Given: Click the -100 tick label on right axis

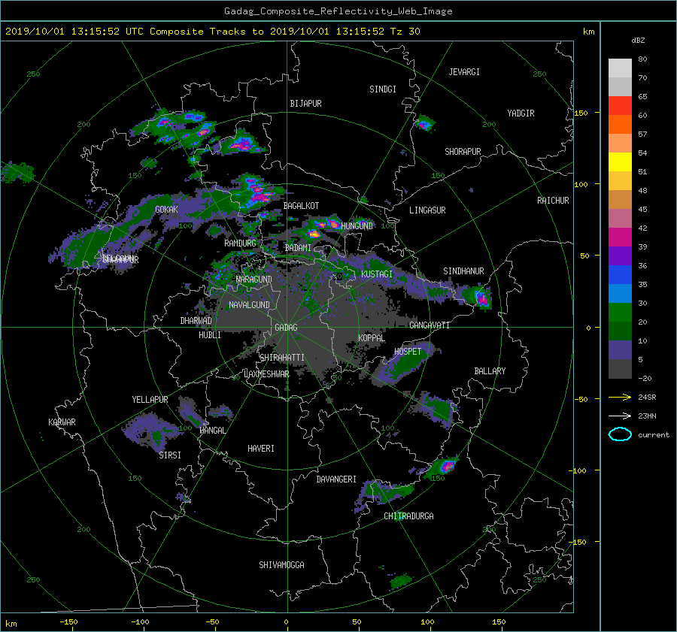Looking at the screenshot, I should pos(578,470).
